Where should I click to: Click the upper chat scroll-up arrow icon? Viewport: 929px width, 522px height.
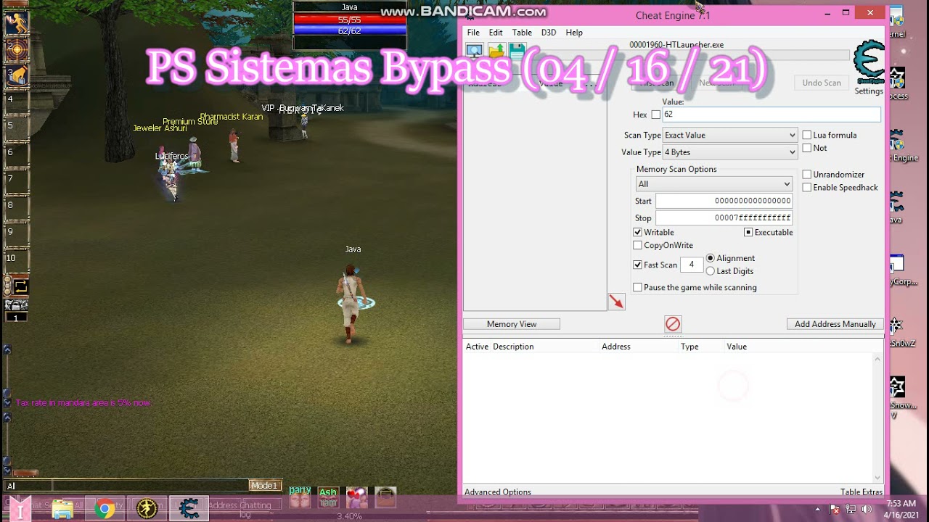tap(7, 349)
